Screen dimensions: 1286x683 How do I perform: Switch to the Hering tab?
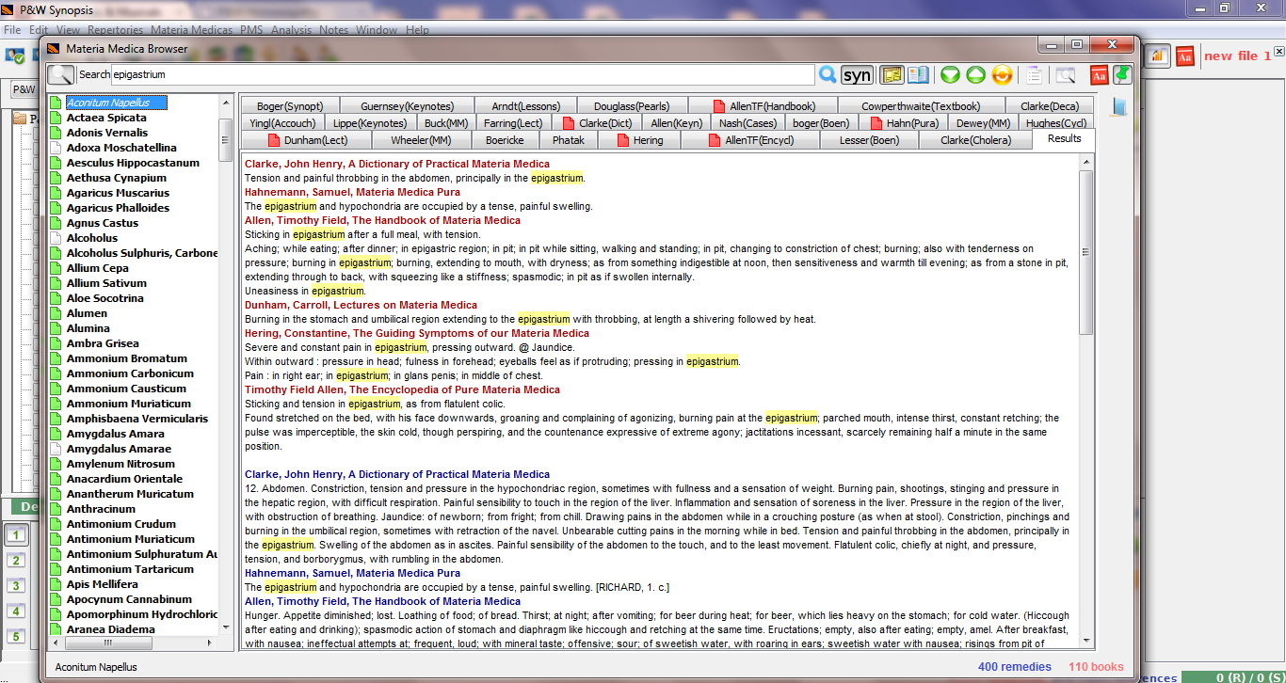pyautogui.click(x=638, y=140)
